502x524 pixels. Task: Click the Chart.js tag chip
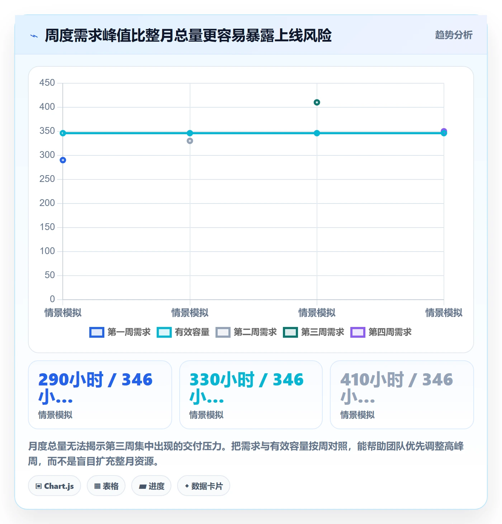[x=55, y=486]
